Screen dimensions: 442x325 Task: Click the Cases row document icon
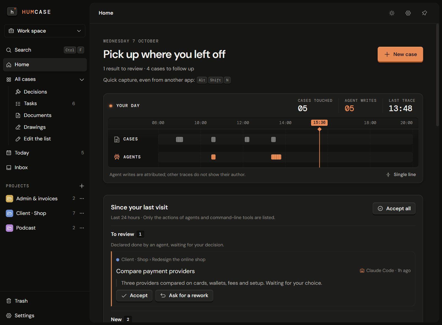pos(117,139)
